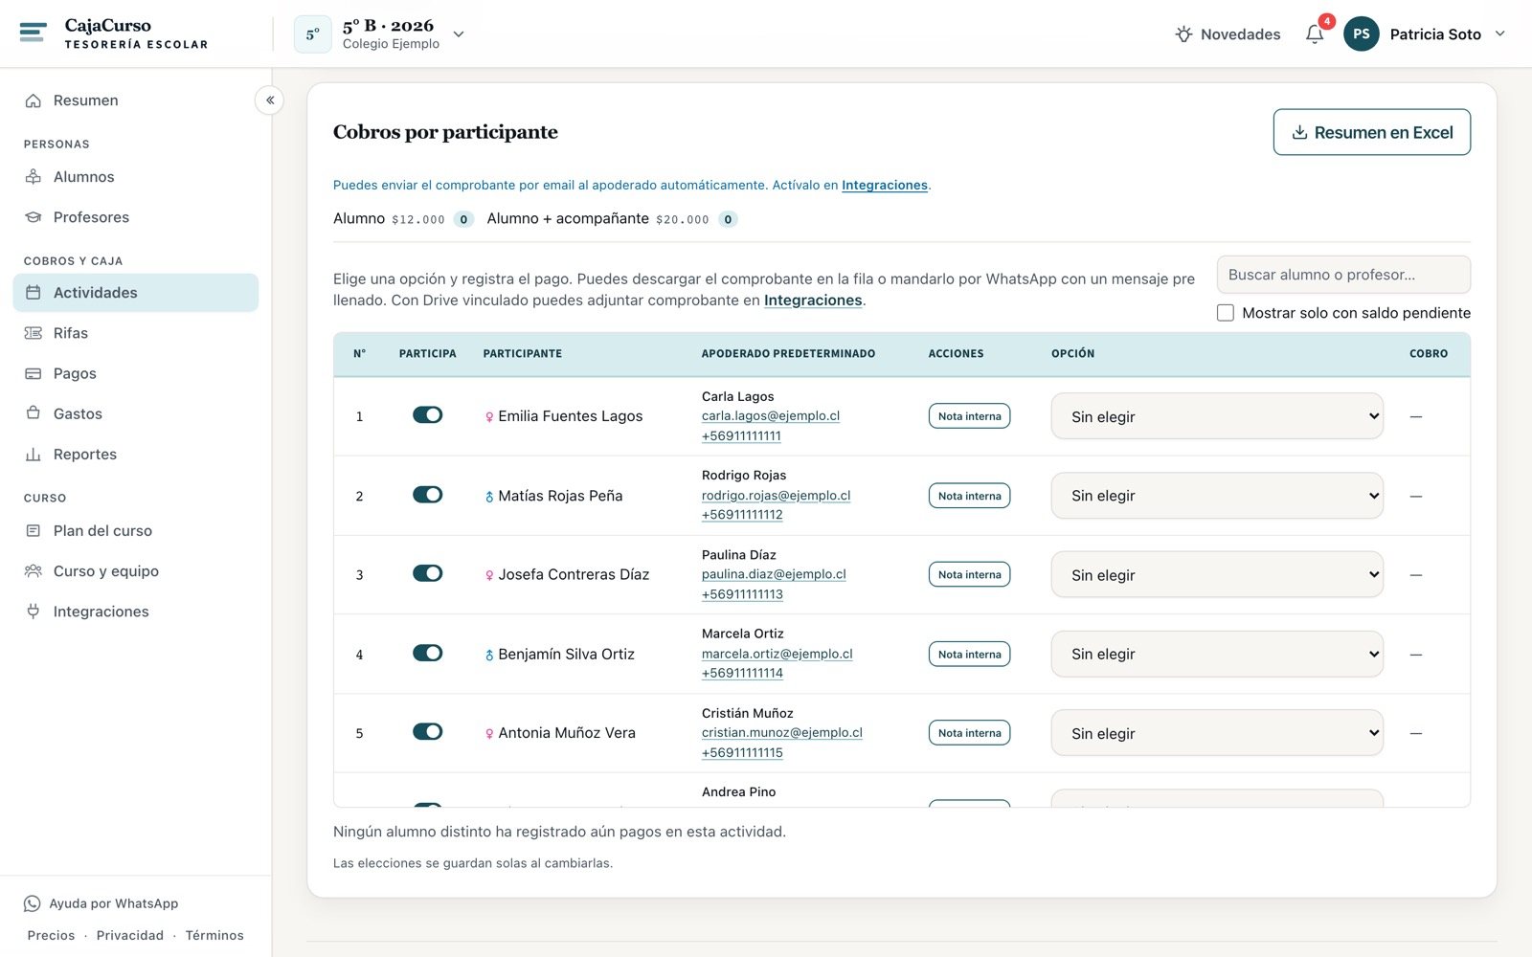Open option dropdown for Josefa Contreras Díaz
This screenshot has width=1532, height=957.
pos(1217,574)
